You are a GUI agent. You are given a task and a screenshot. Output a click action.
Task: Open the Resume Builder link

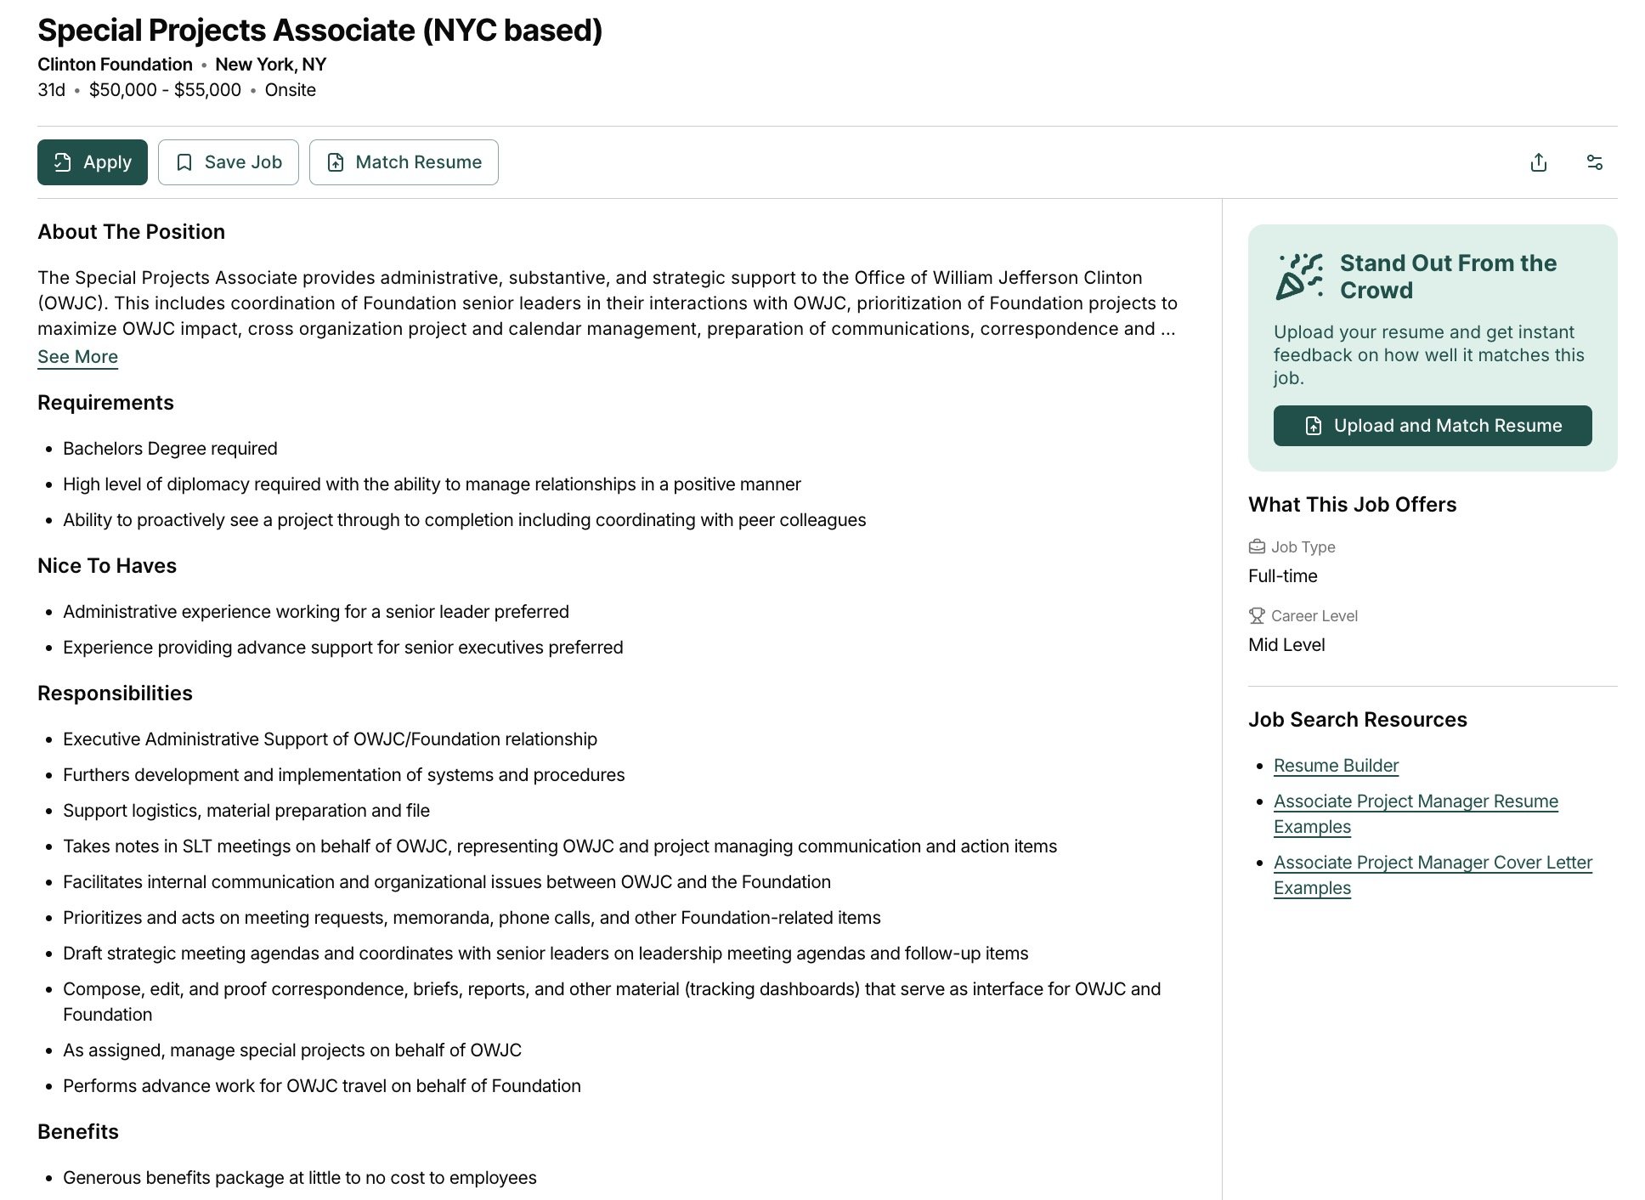coord(1336,766)
